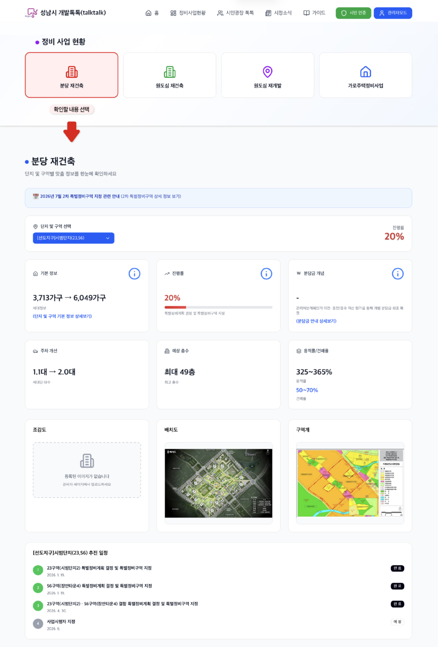This screenshot has width=438, height=647.
Task: Click the trend icon beside 진행률
Action: coord(167,273)
